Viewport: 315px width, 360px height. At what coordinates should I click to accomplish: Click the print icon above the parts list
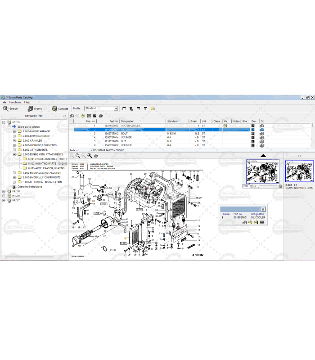coord(101,116)
